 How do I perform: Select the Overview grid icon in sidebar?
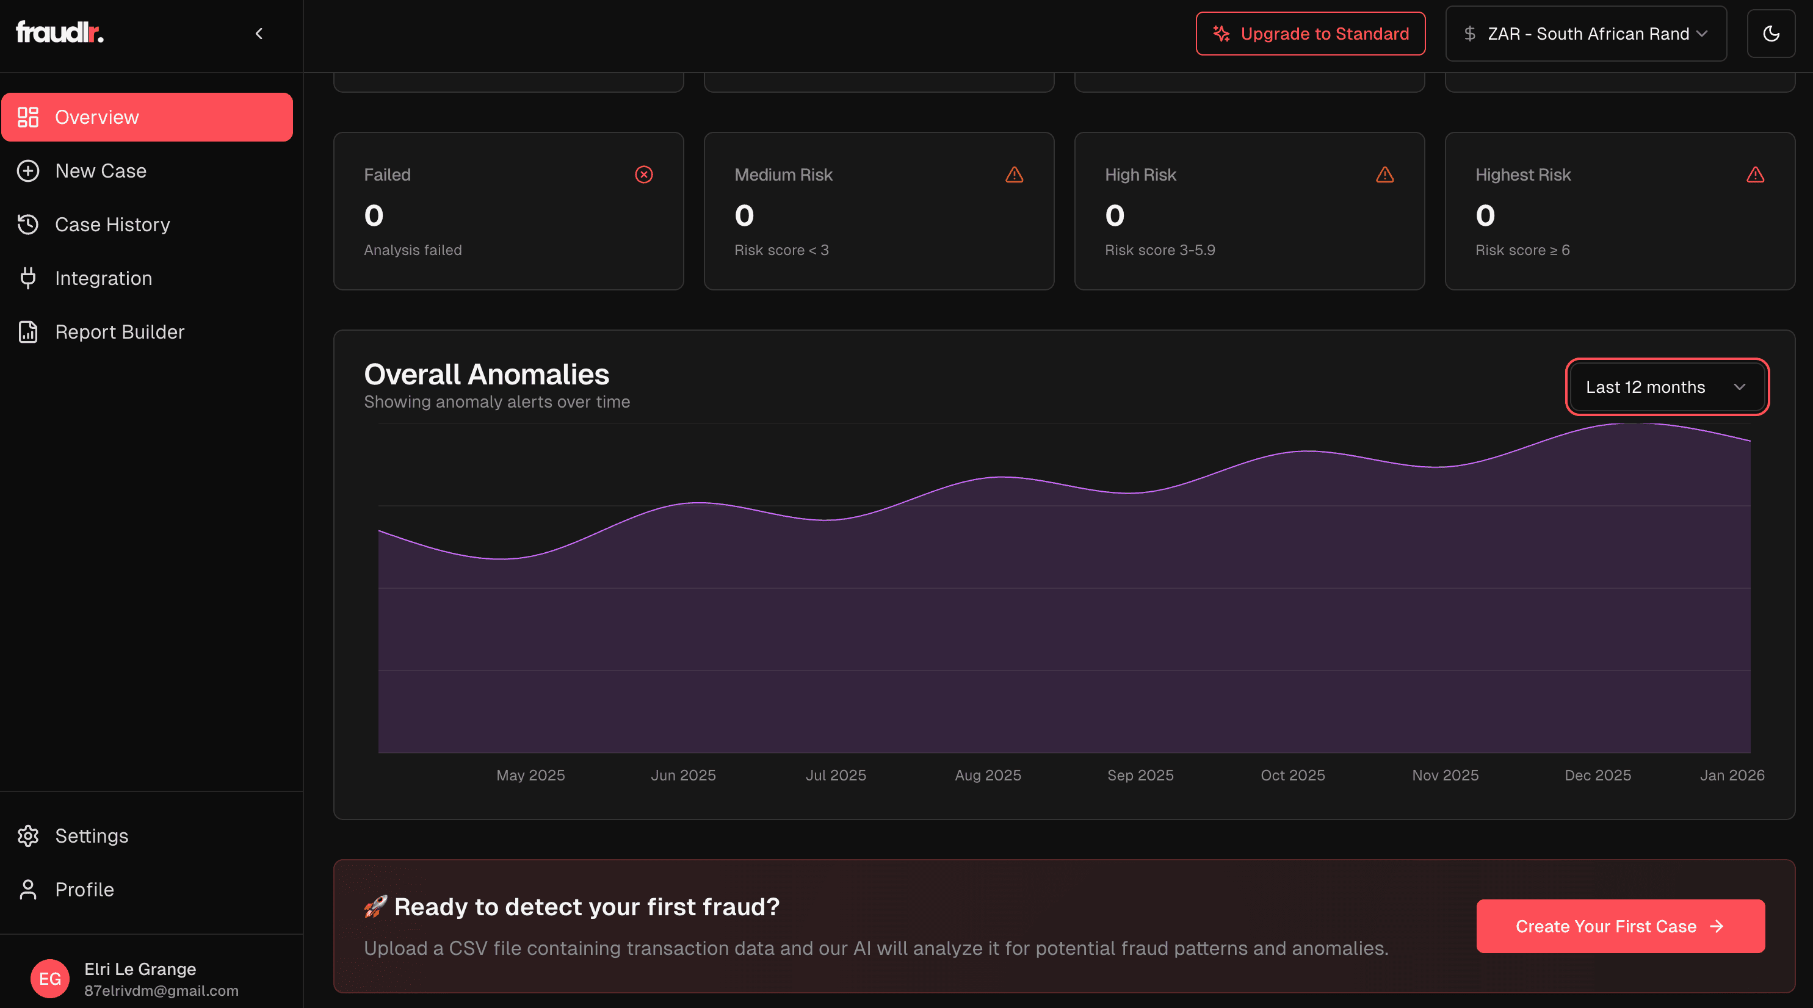click(x=28, y=117)
